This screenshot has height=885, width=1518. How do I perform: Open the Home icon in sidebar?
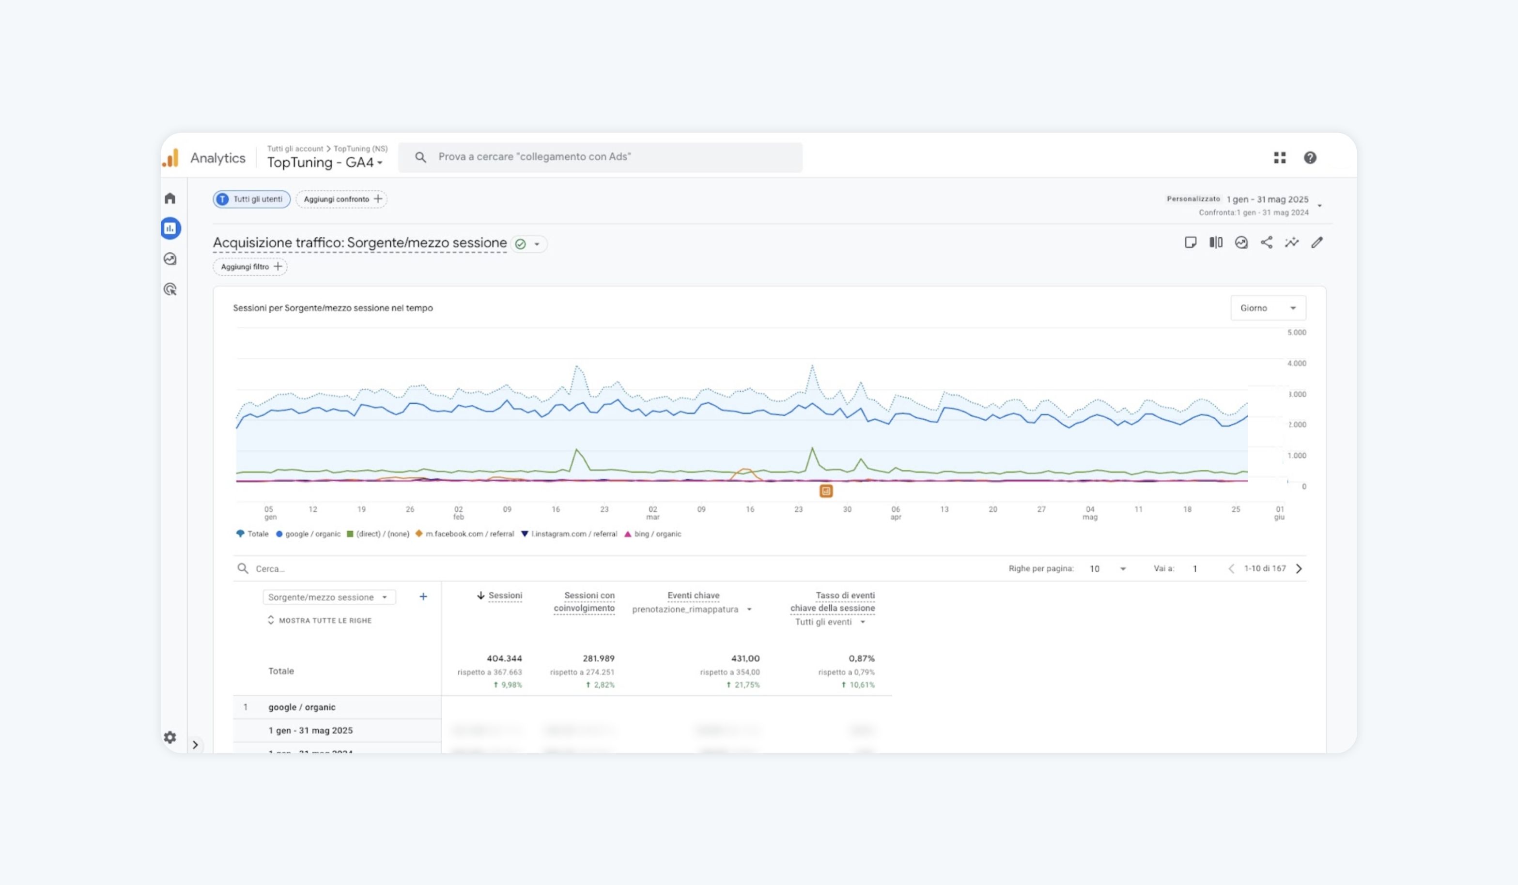[x=170, y=198]
